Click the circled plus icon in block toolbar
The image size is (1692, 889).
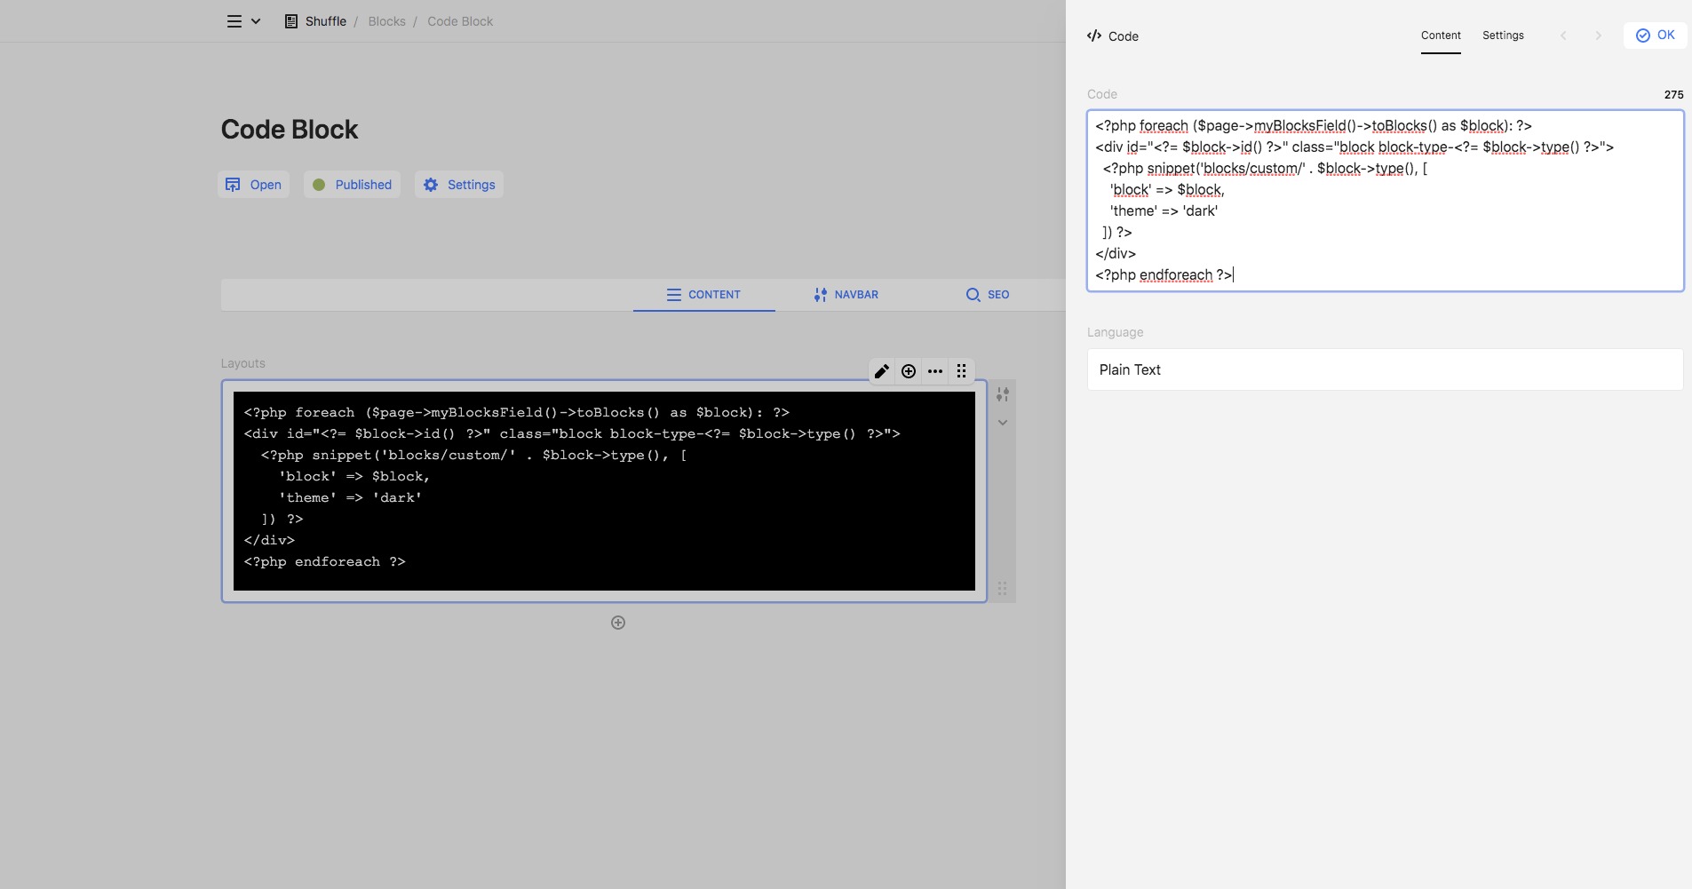tap(908, 371)
